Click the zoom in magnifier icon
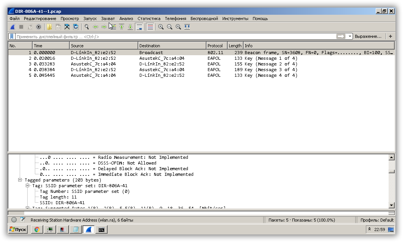403x242 pixels. click(x=161, y=27)
